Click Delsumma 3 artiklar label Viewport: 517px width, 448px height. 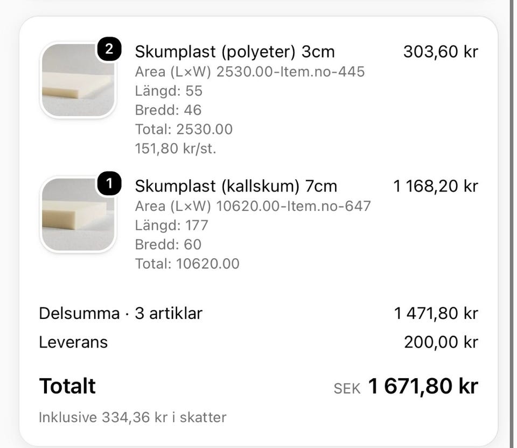[x=121, y=314]
